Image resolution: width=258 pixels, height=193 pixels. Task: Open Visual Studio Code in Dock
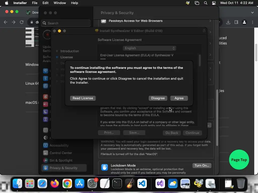[142, 183]
